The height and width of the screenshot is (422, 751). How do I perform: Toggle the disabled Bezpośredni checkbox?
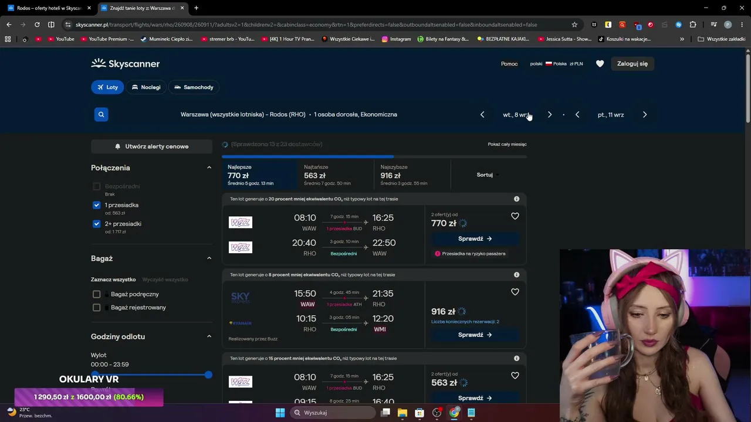(x=97, y=186)
